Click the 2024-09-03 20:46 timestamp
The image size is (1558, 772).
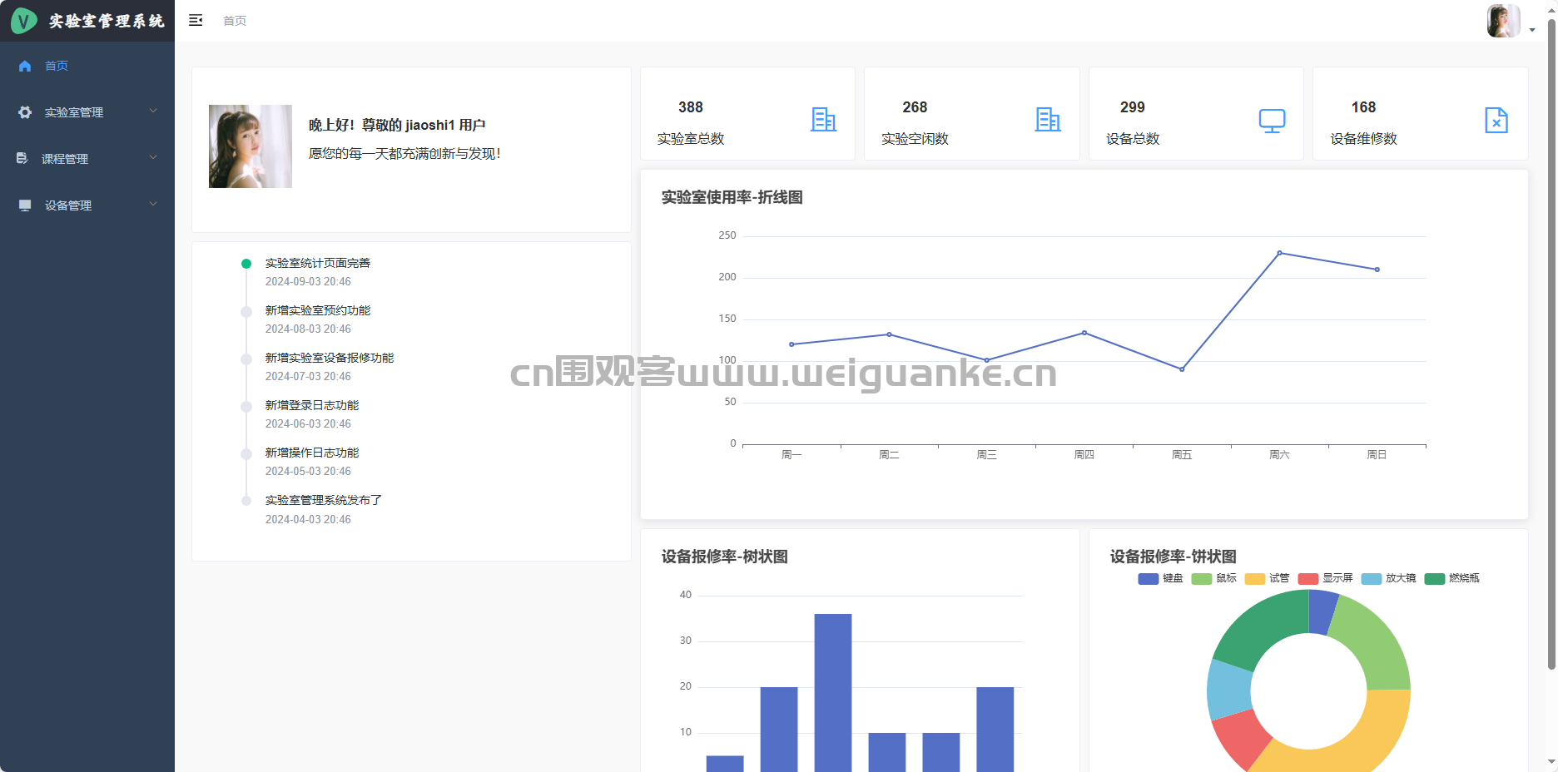tap(308, 282)
